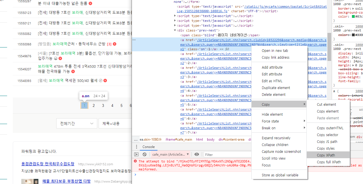Expand the border shorthand triangle in Styles

(x=353, y=9)
